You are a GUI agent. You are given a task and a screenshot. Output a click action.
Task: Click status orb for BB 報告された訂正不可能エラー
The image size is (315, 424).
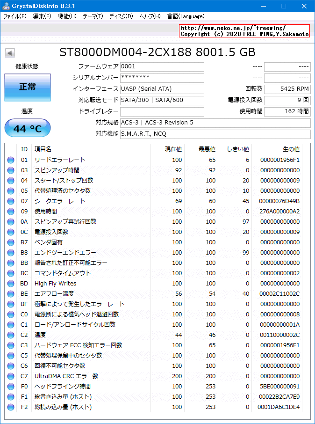coord(11,263)
